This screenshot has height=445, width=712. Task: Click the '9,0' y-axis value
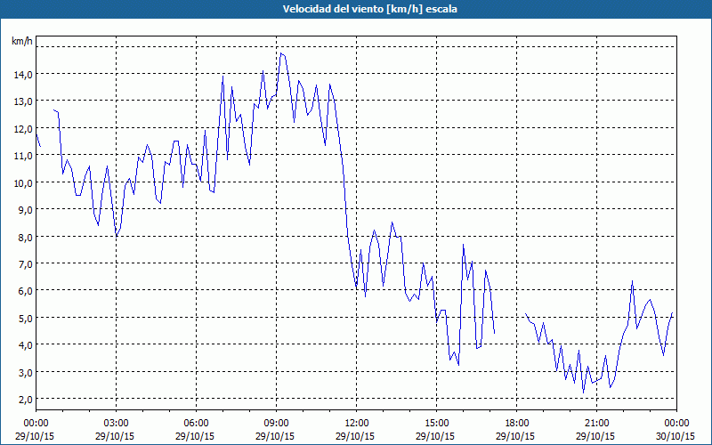pyautogui.click(x=24, y=210)
